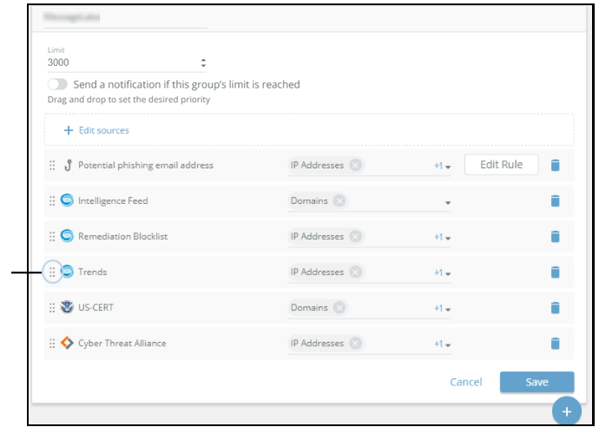Open Edit sources
Viewport: 599px width, 427px height.
96,130
